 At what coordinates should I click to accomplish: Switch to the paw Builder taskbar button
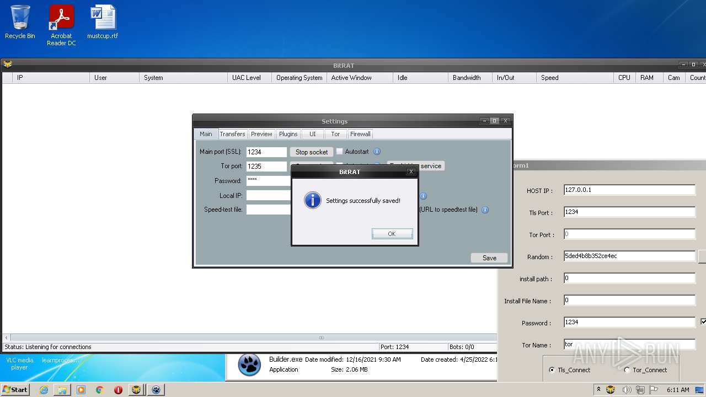(x=156, y=390)
